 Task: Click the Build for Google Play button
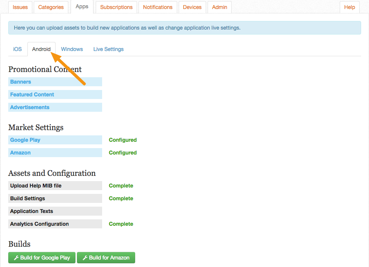[42, 258]
